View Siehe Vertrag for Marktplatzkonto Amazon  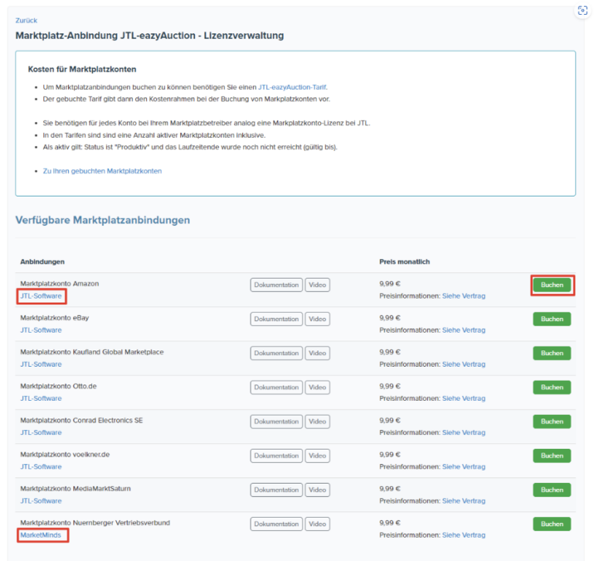[x=463, y=296]
